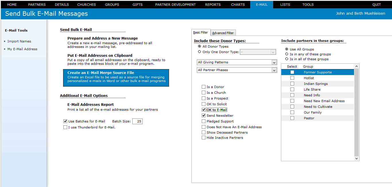This screenshot has height=187, width=392.
Task: Uncheck the Send Newsletter checkbox
Action: point(204,116)
